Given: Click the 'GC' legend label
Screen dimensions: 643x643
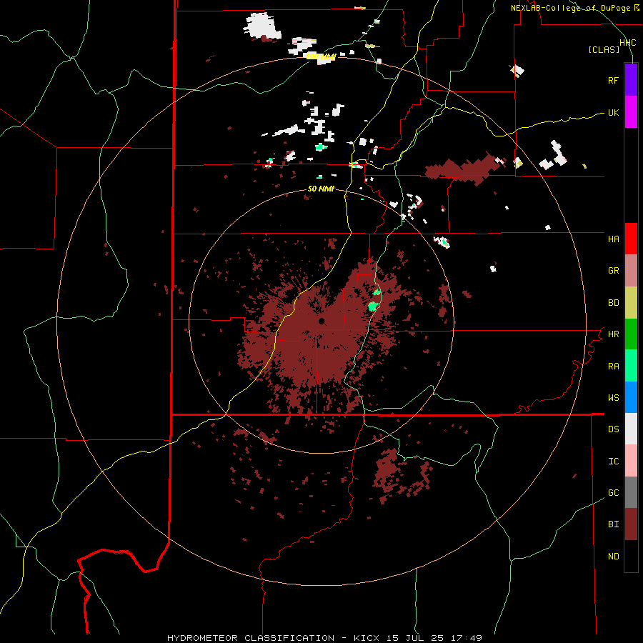Looking at the screenshot, I should pyautogui.click(x=613, y=492).
